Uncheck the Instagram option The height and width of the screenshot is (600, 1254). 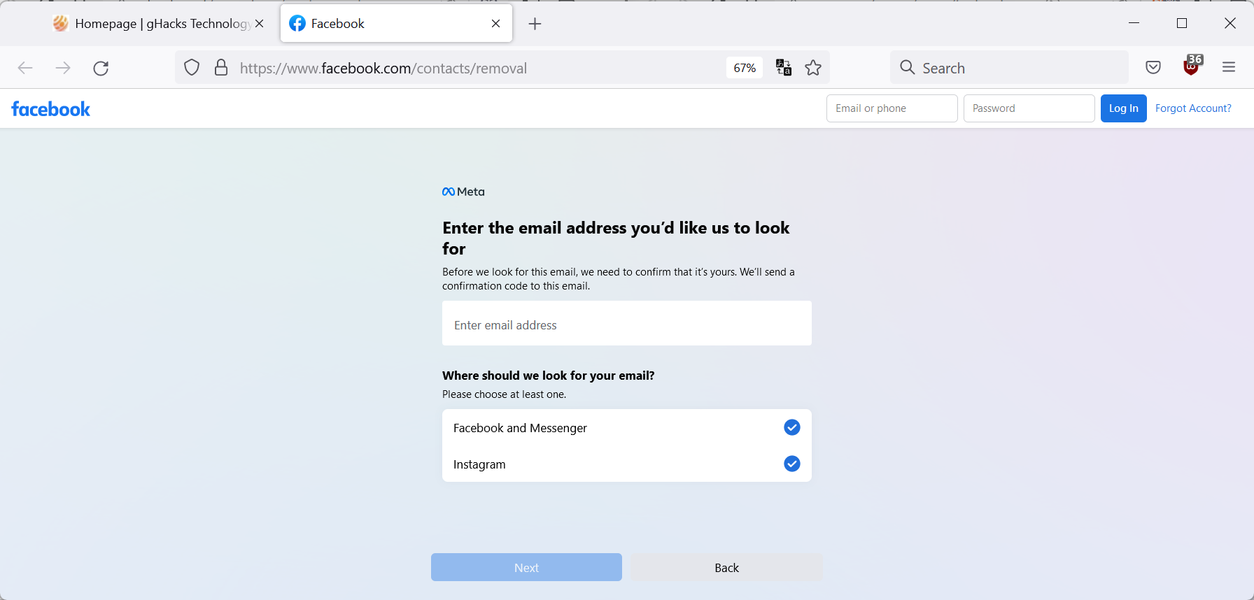[x=792, y=464]
